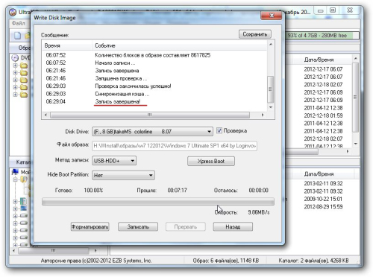Click message log vertical scrollbar thumb
373x277 pixels.
tap(271, 89)
